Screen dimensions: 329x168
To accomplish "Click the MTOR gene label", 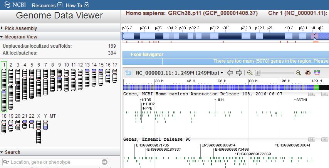I will (x=146, y=100).
